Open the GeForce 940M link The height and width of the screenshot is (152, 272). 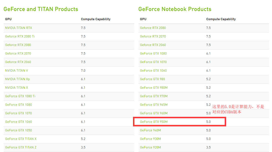(150, 130)
